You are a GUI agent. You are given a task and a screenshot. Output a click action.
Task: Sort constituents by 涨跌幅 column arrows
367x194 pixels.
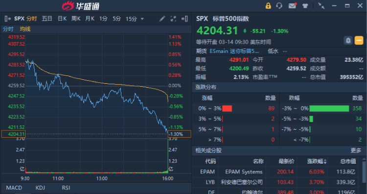coord(325,162)
